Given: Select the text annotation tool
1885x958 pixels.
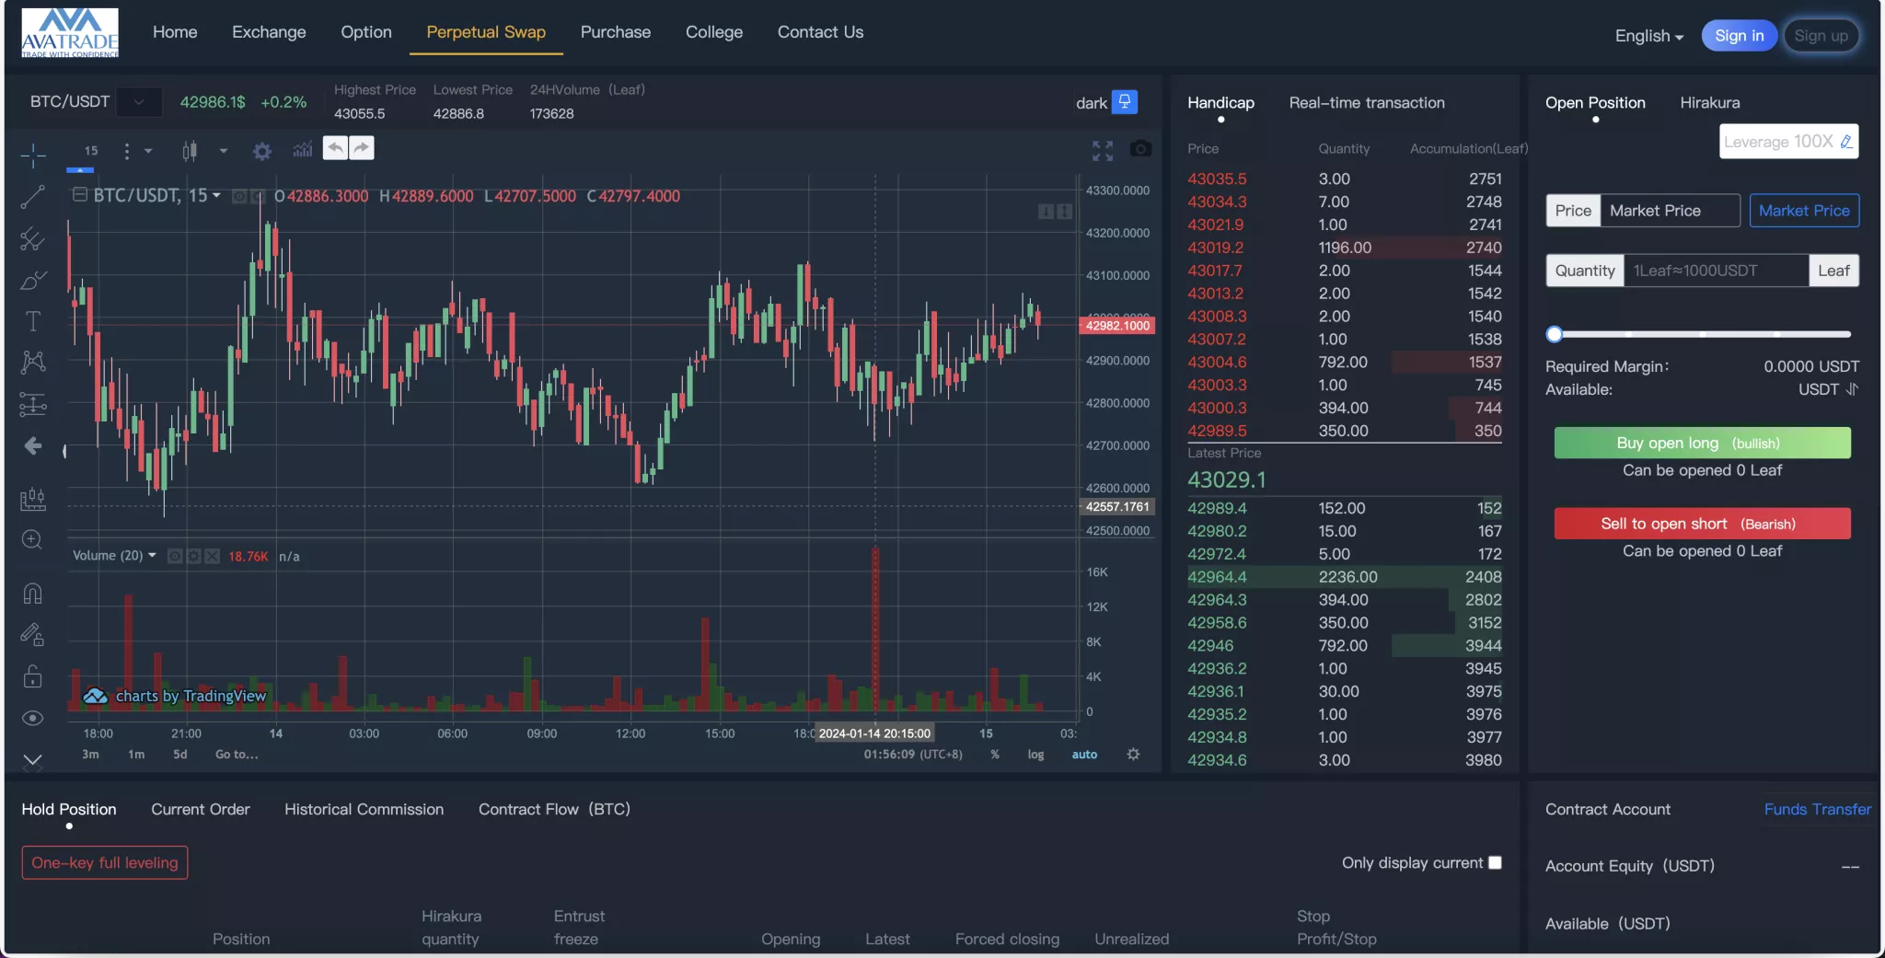Looking at the screenshot, I should (x=33, y=321).
